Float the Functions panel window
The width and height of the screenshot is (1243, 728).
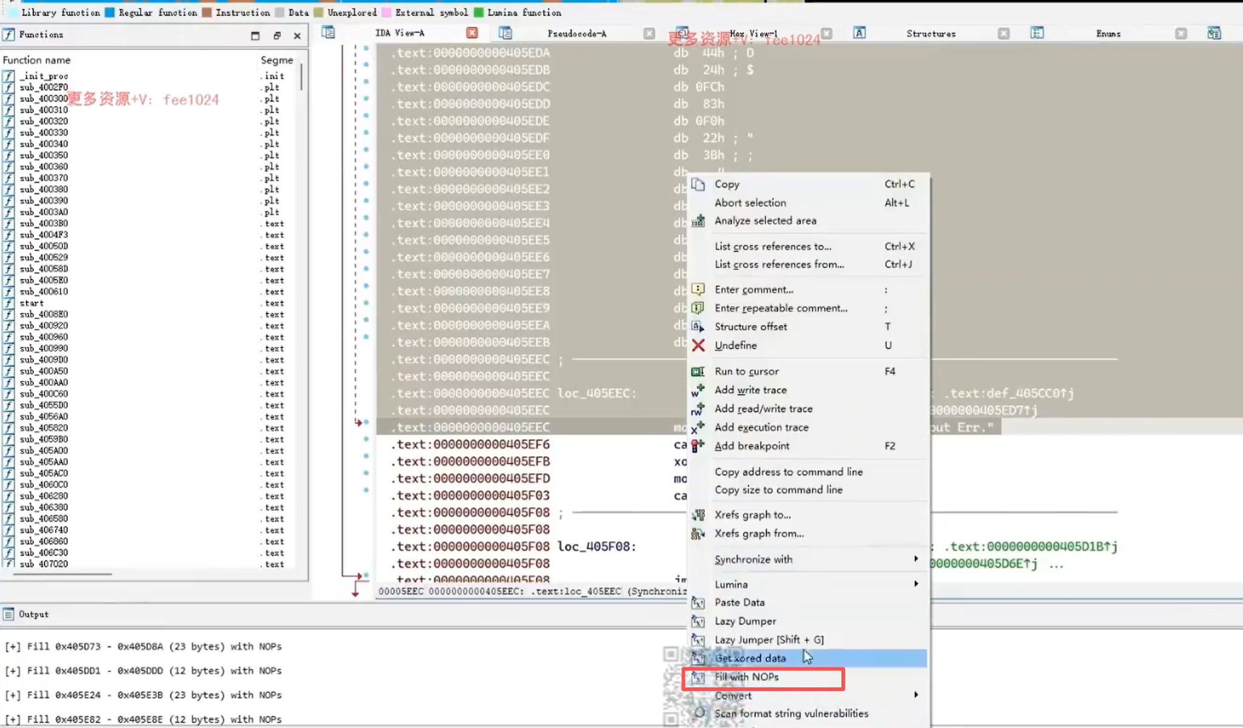pyautogui.click(x=277, y=35)
